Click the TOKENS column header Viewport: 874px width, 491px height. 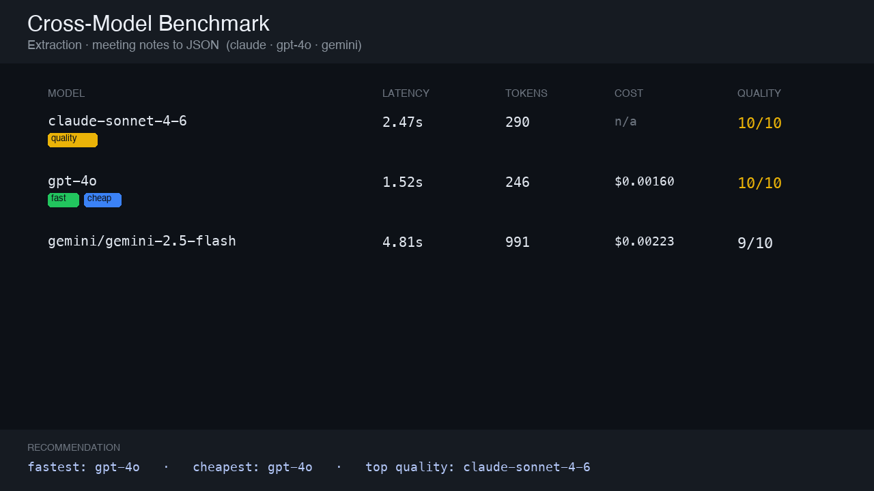[526, 93]
